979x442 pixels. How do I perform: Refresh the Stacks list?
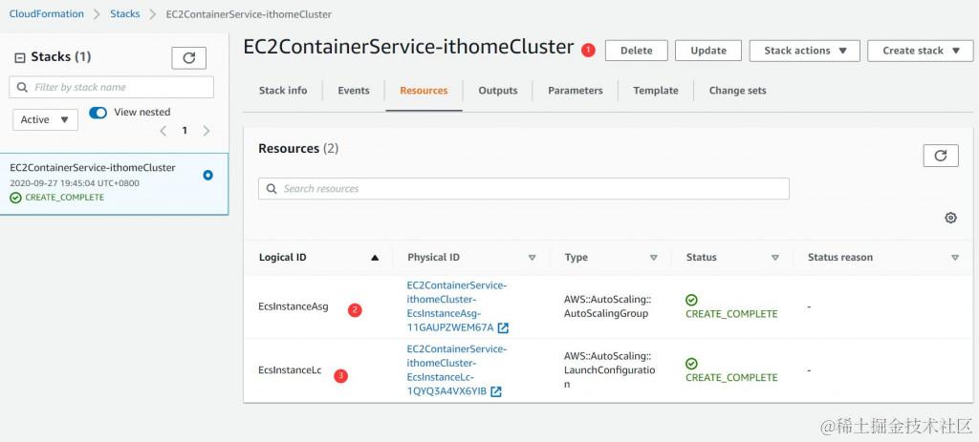click(x=188, y=58)
